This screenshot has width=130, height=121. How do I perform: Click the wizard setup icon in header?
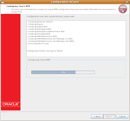coord(123,9)
